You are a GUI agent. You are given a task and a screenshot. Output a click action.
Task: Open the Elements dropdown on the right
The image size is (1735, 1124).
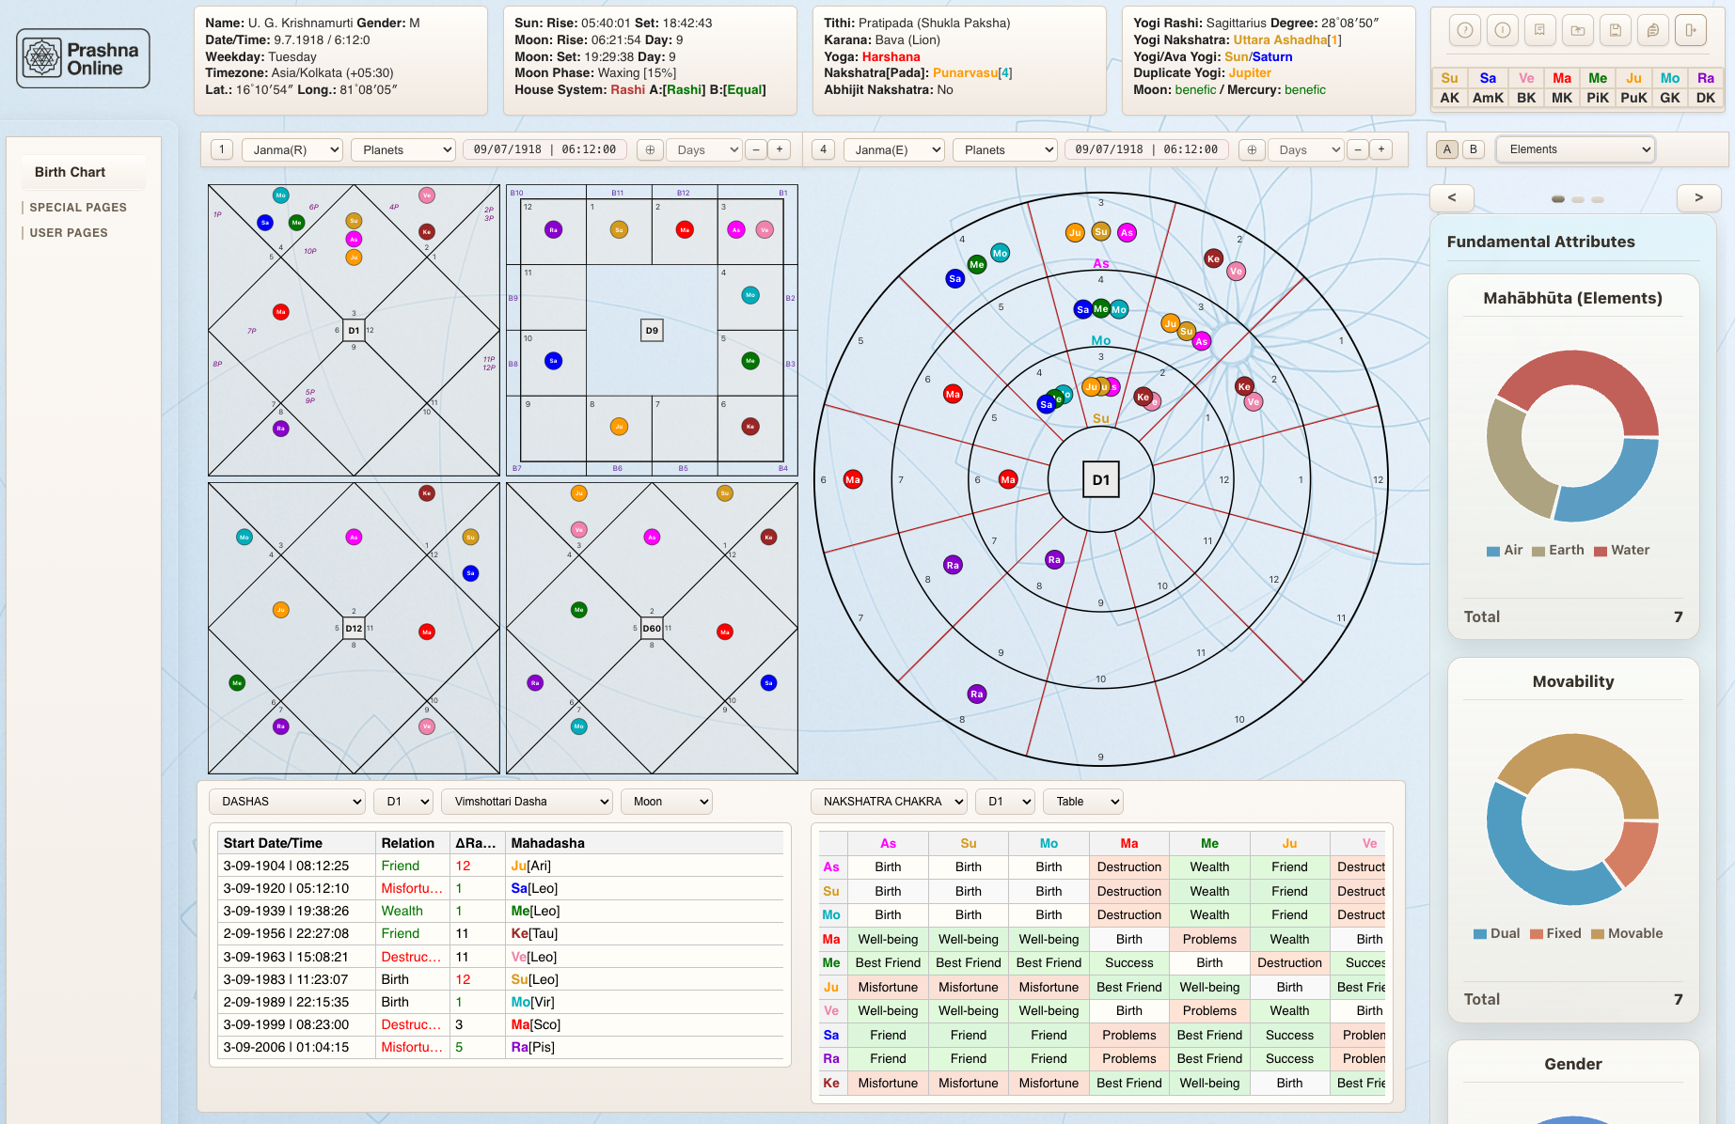[x=1575, y=148]
